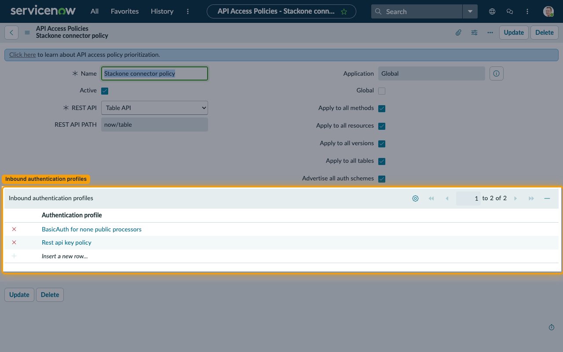The width and height of the screenshot is (563, 352).
Task: Click the favorite star icon in title pill
Action: click(344, 11)
